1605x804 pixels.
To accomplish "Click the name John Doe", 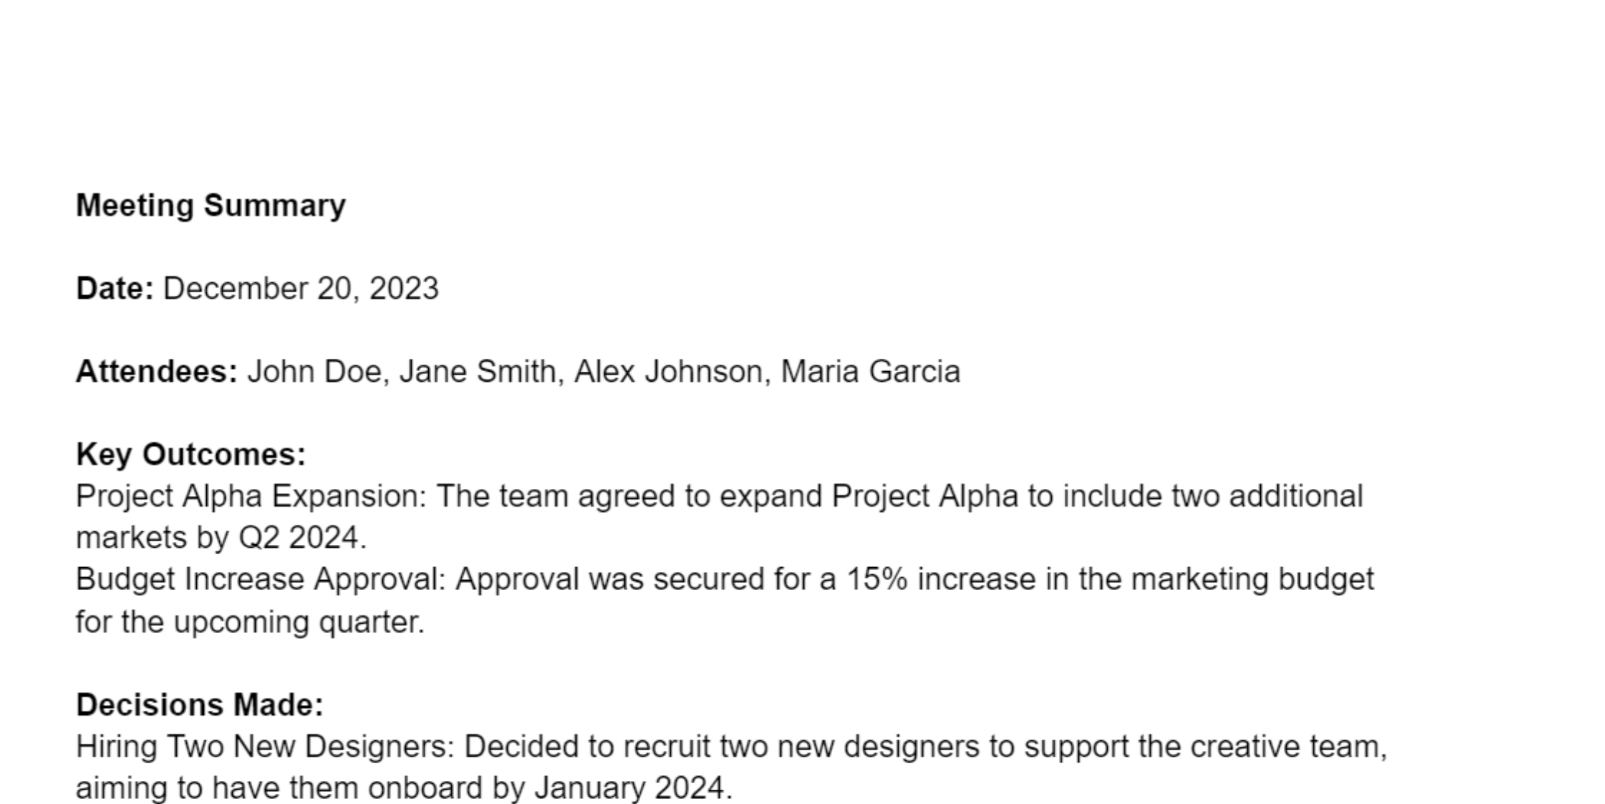I will click(x=314, y=372).
